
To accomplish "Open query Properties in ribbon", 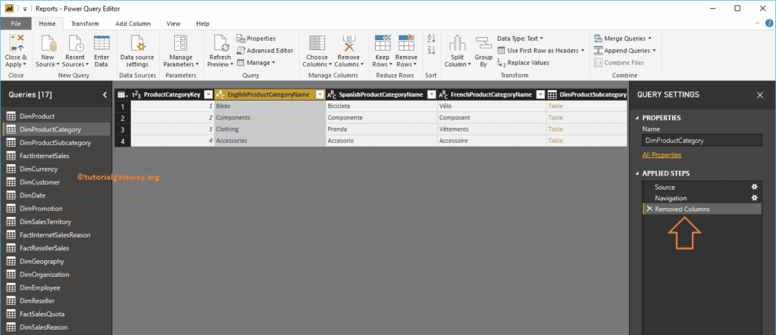I will [x=256, y=38].
